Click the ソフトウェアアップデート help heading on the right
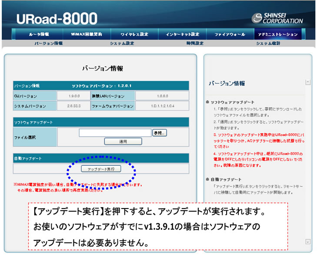Viewport: 317px width, 256px height. coord(232,102)
